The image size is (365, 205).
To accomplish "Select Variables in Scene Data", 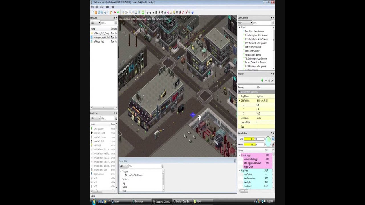I will [125, 179].
